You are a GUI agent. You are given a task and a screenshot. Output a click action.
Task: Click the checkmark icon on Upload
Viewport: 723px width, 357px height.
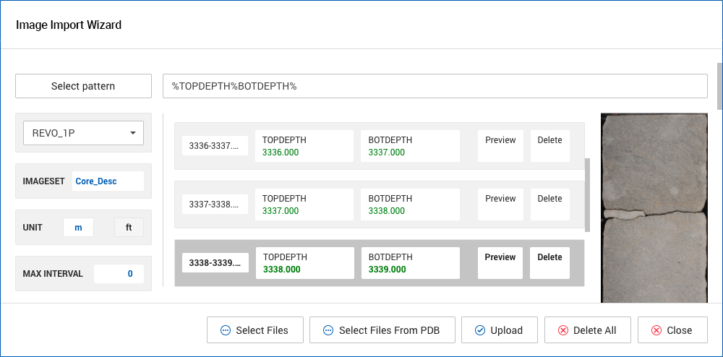tap(480, 330)
